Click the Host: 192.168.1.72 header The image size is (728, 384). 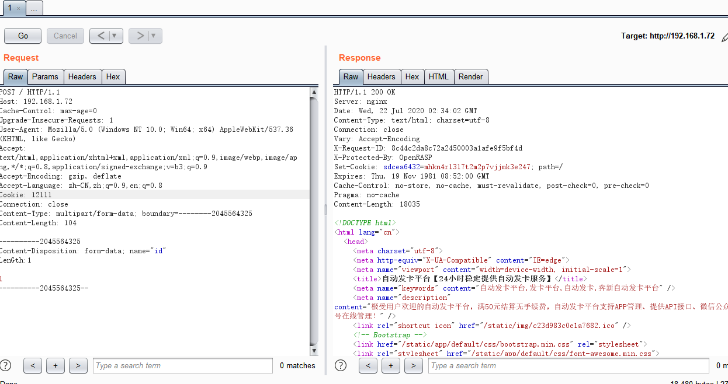[x=36, y=102]
